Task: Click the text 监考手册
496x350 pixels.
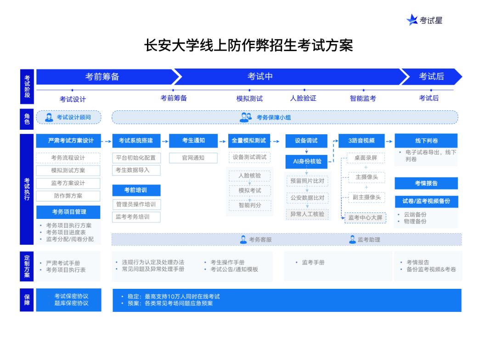Action: [x=313, y=262]
